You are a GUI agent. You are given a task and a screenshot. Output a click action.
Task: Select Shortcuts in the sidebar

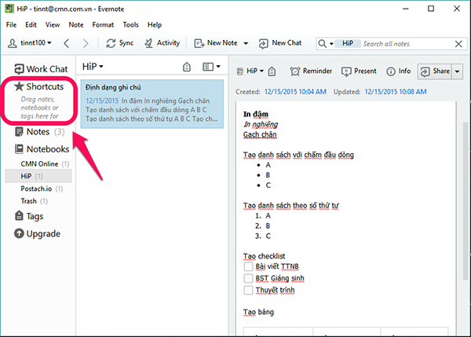39,86
